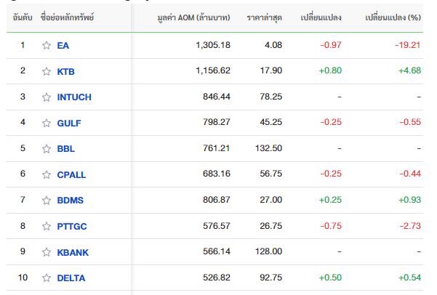Click the star icon beside CPALL
Image resolution: width=437 pixels, height=295 pixels.
click(47, 174)
